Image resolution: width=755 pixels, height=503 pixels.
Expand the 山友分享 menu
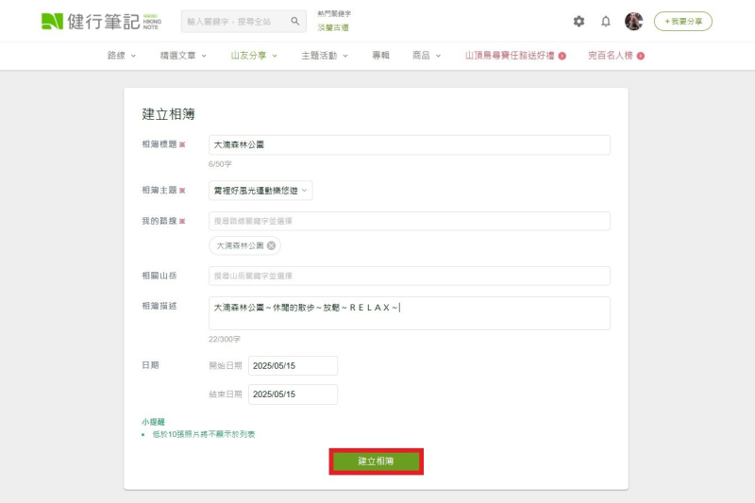pyautogui.click(x=254, y=56)
